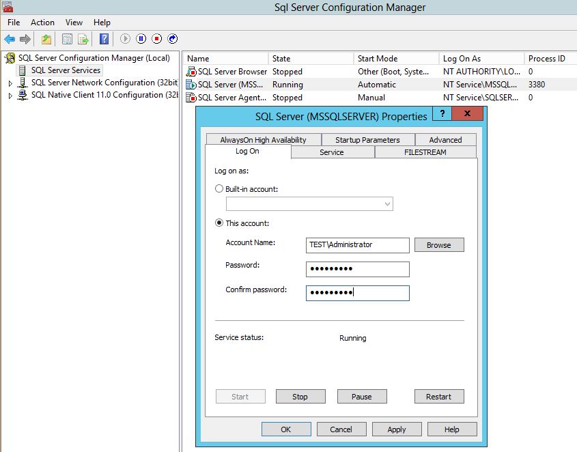Open the Built-in account dropdown list
This screenshot has height=452, width=577.
[388, 203]
